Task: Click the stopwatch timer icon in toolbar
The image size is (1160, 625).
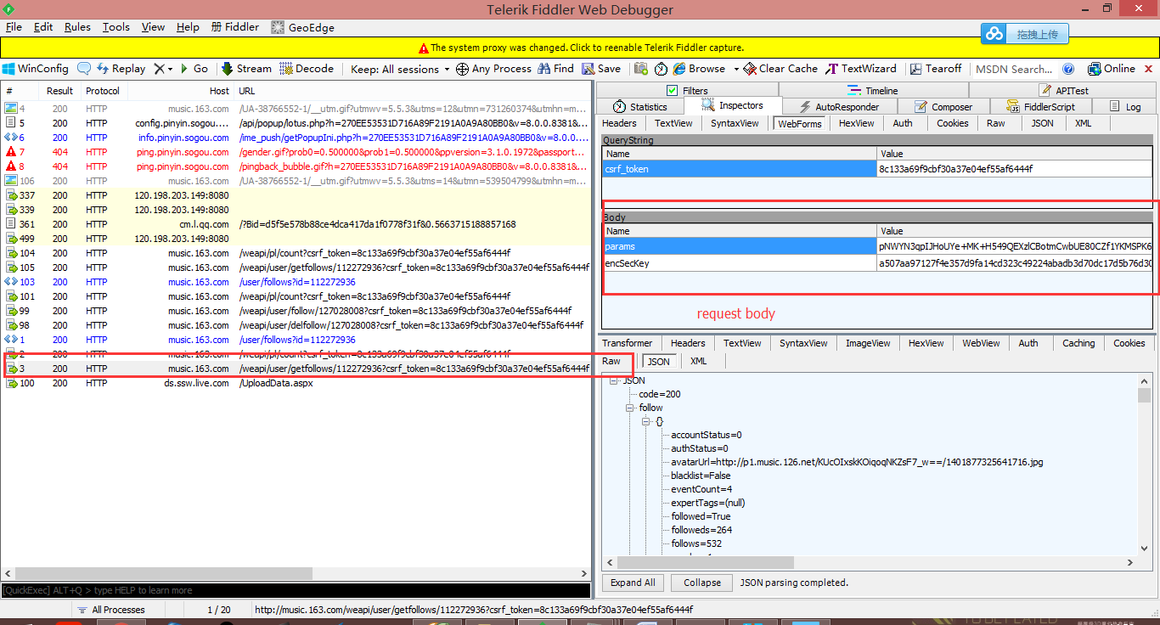Action: coord(659,69)
